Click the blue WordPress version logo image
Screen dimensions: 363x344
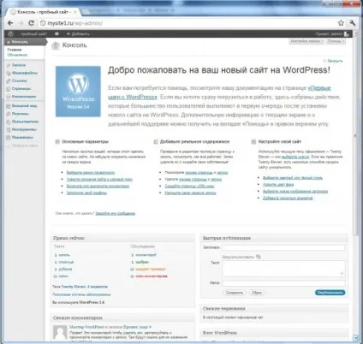click(x=78, y=92)
